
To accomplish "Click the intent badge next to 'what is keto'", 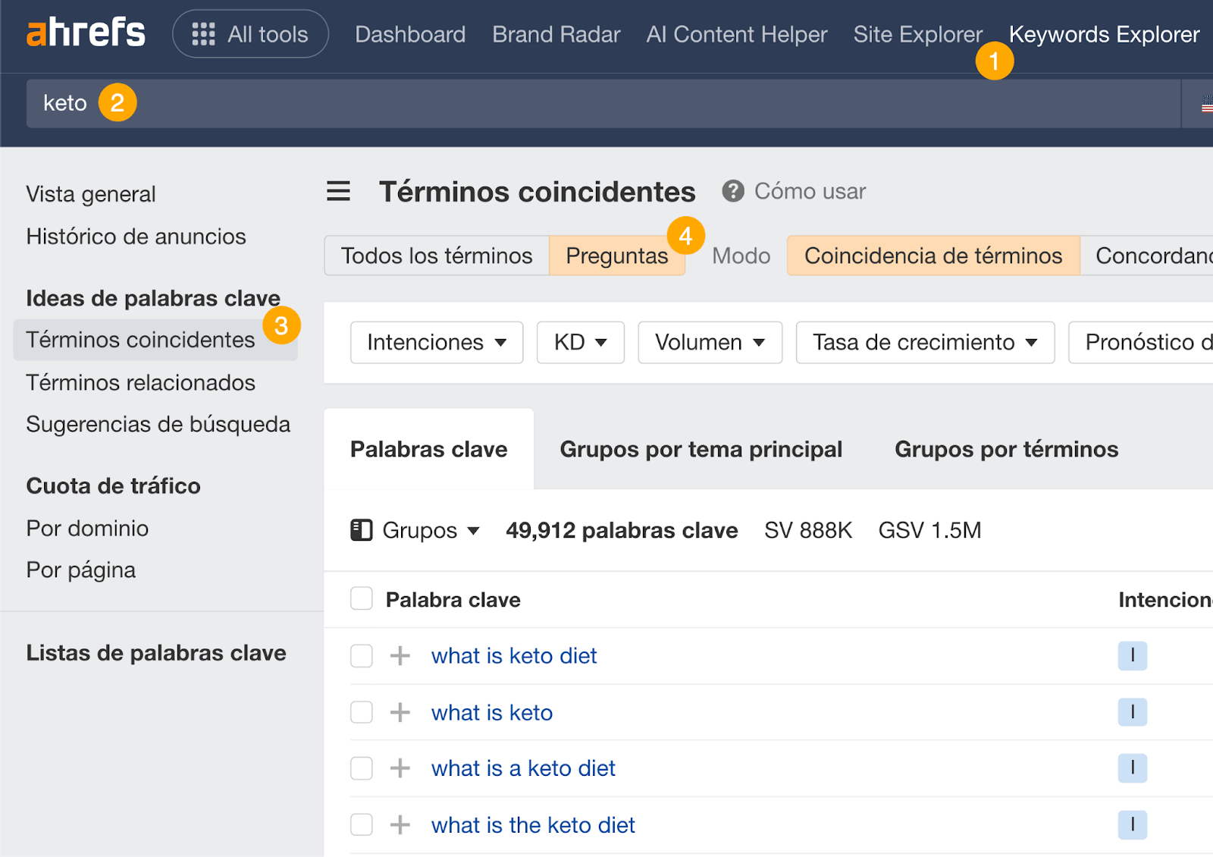I will 1132,712.
